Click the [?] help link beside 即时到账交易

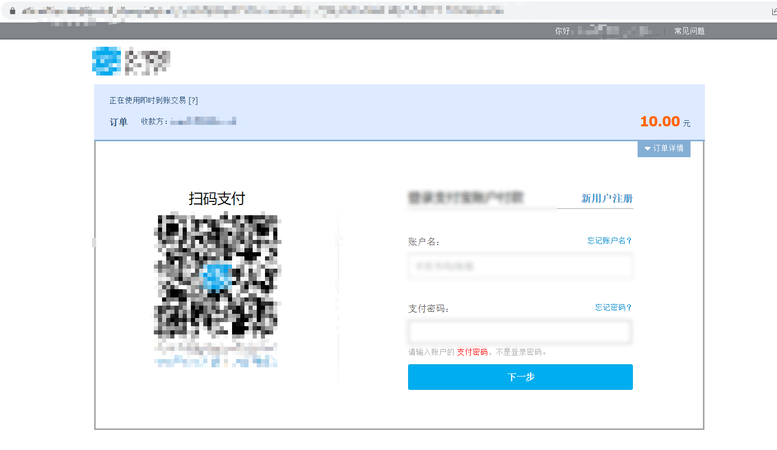193,100
